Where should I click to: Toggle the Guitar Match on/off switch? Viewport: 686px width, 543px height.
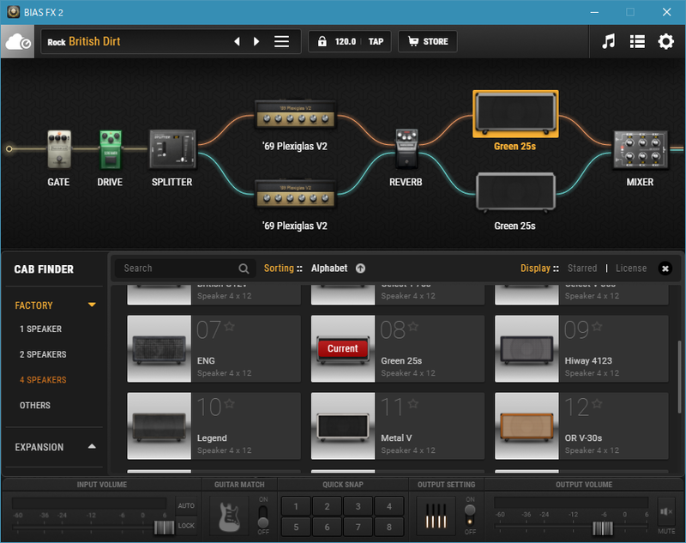click(x=263, y=516)
